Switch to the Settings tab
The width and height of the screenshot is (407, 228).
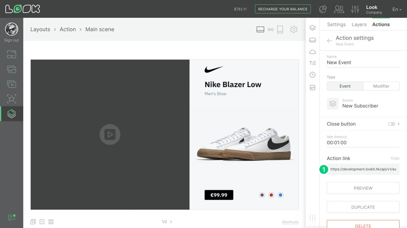[336, 24]
